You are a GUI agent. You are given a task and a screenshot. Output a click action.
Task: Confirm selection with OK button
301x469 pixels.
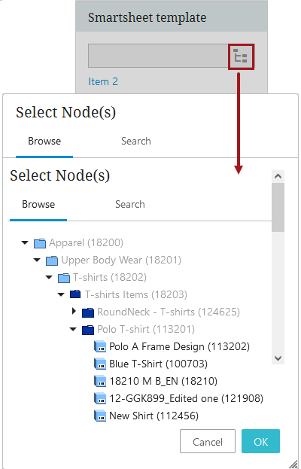tap(260, 441)
